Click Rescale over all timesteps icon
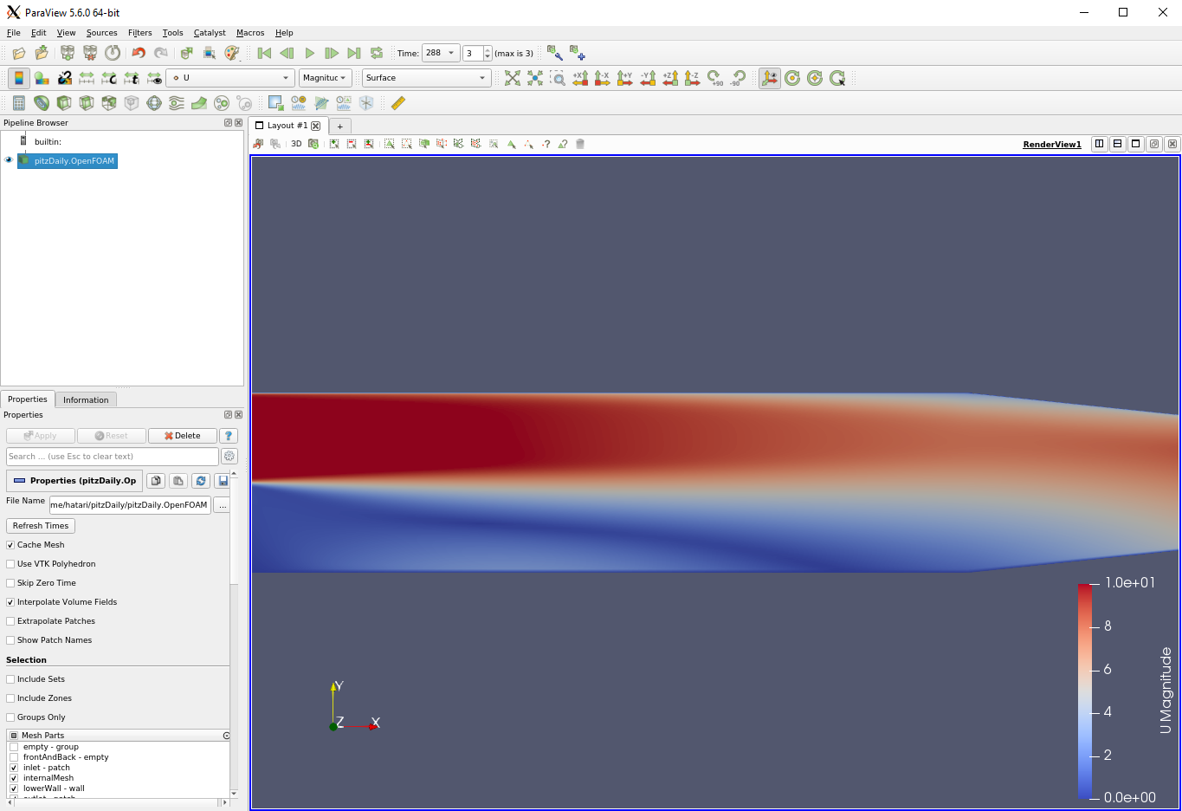Image resolution: width=1182 pixels, height=811 pixels. click(132, 78)
